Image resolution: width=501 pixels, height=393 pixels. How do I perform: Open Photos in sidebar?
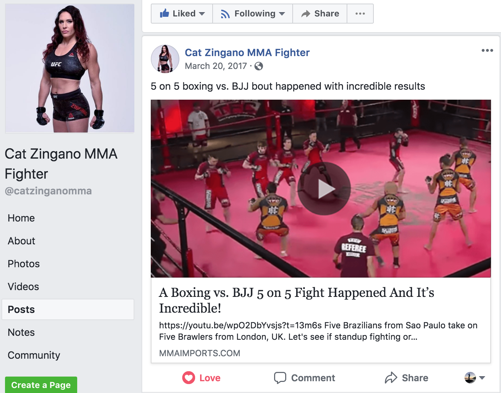[x=24, y=264]
